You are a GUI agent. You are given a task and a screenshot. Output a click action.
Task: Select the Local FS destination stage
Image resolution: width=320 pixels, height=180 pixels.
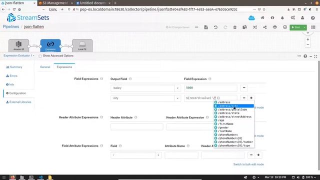pos(82,45)
